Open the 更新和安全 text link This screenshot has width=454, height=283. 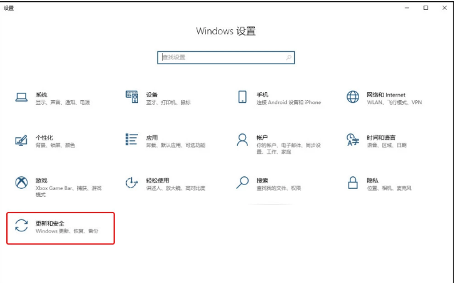50,223
